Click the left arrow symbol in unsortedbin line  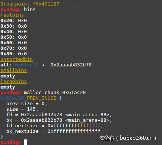(45, 65)
